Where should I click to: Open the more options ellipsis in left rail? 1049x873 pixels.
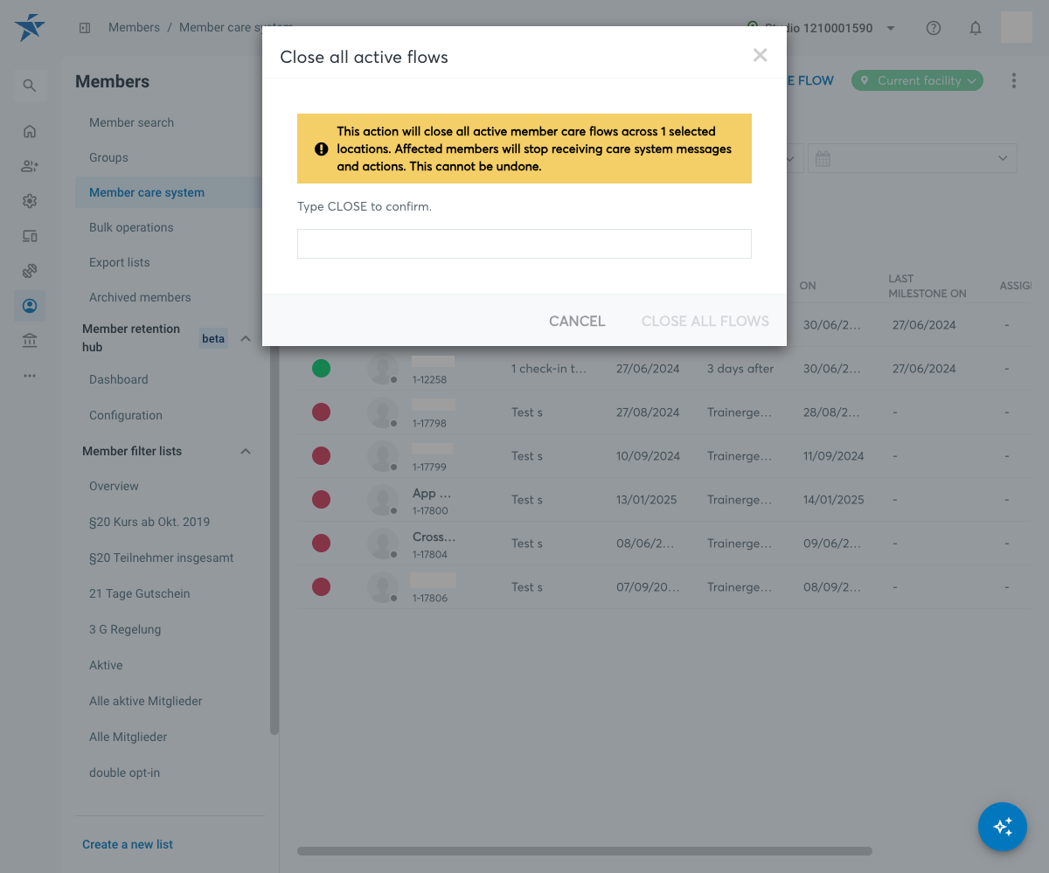(x=30, y=376)
